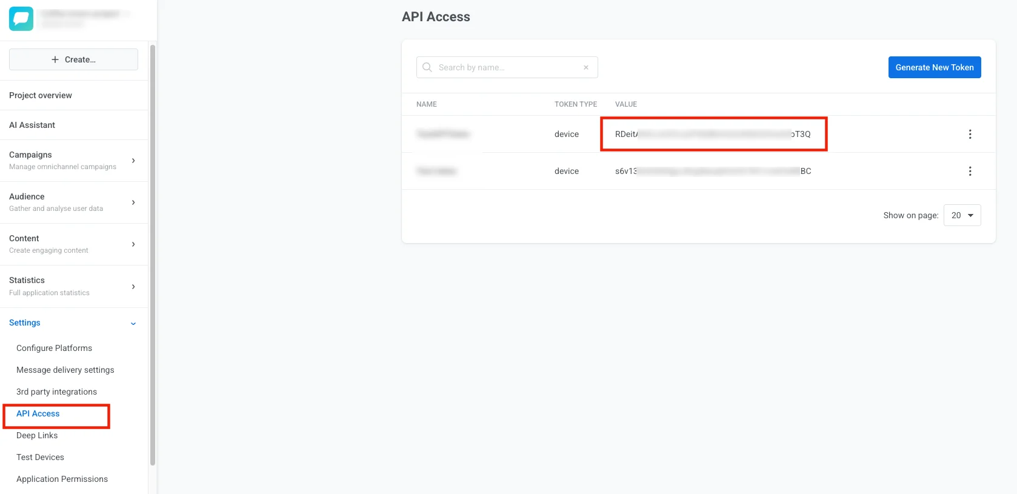
Task: Click the TOKEN TYPE column header
Action: 576,104
